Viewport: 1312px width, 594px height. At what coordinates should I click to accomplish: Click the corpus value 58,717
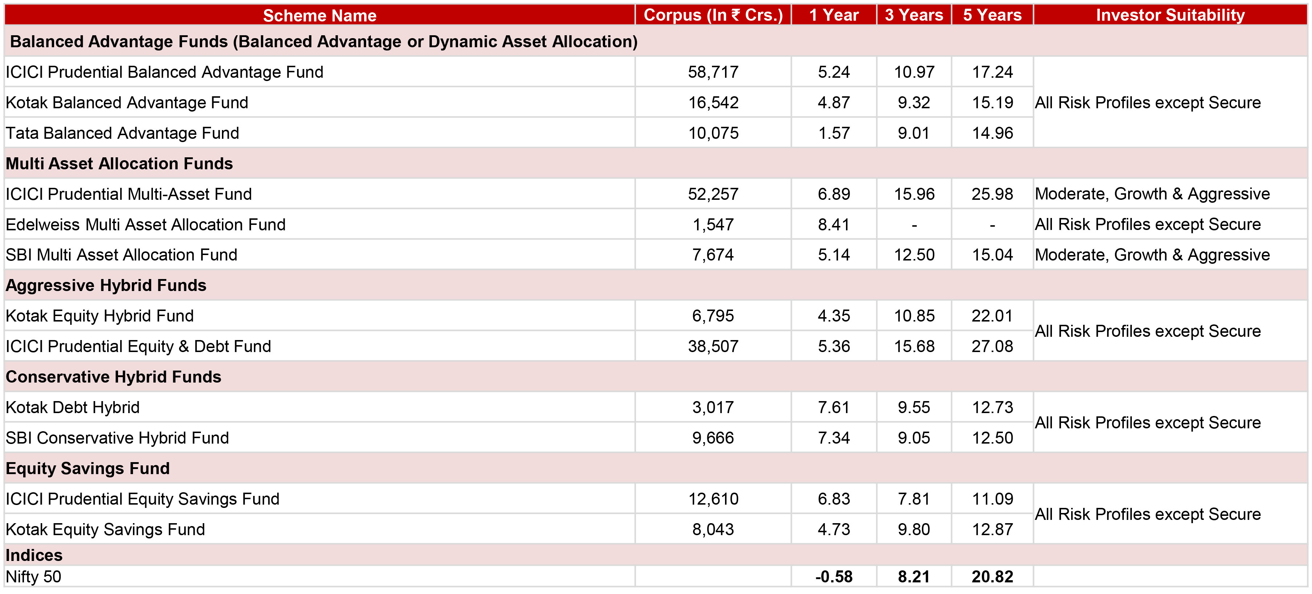pos(713,72)
